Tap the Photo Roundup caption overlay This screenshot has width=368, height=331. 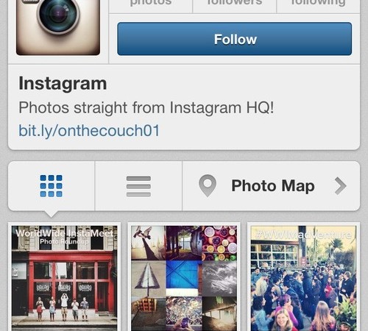pyautogui.click(x=64, y=241)
